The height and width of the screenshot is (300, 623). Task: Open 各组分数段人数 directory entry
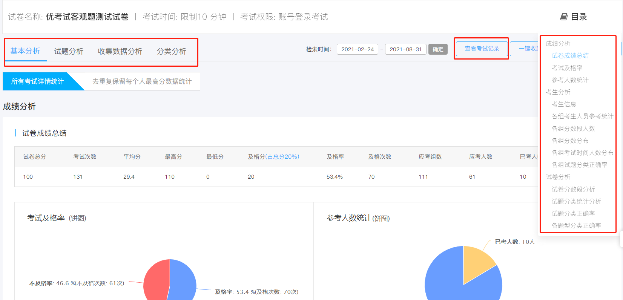pos(573,129)
